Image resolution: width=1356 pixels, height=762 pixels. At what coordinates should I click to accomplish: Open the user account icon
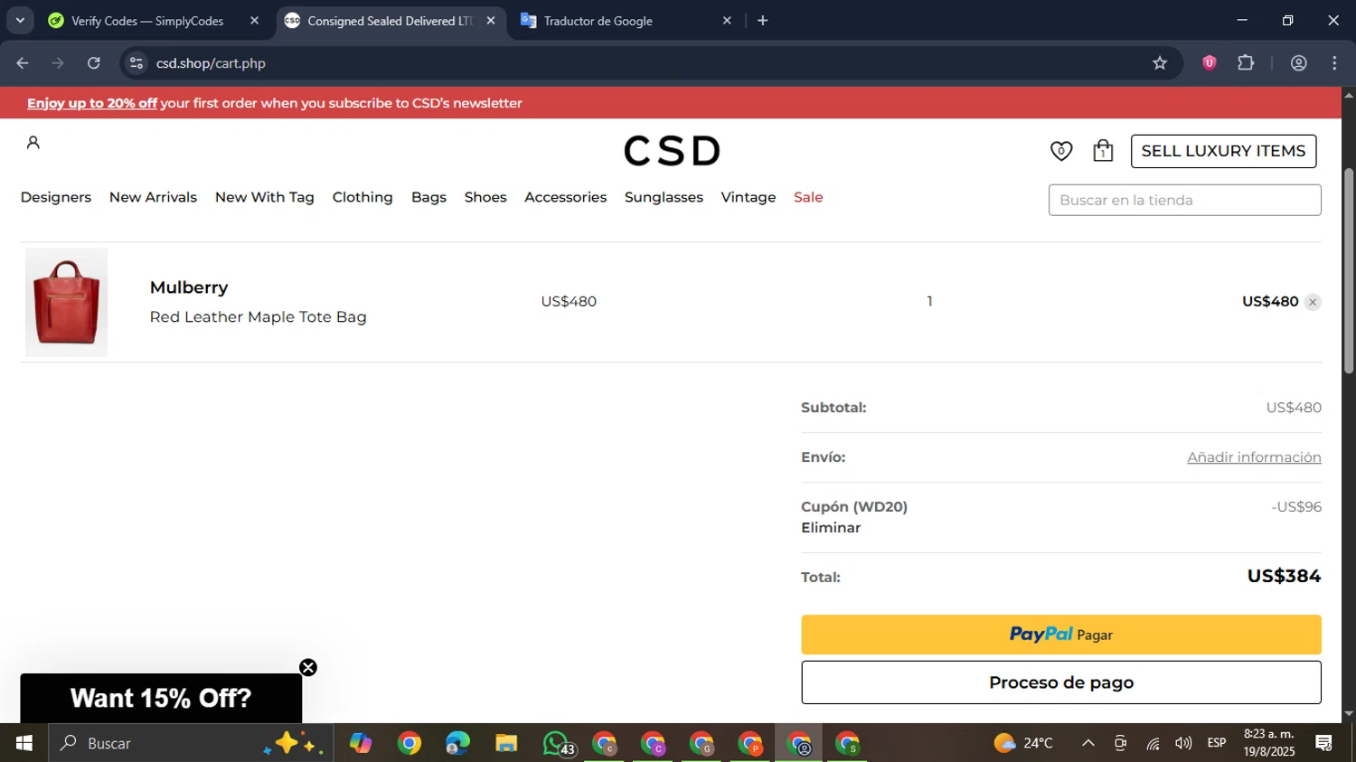pyautogui.click(x=33, y=142)
